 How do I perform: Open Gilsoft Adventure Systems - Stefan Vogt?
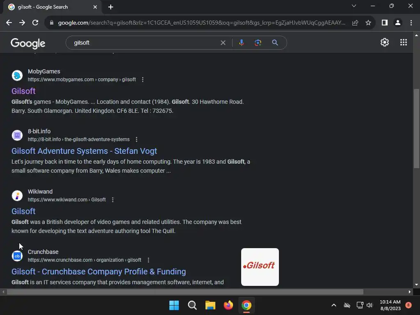click(x=84, y=151)
